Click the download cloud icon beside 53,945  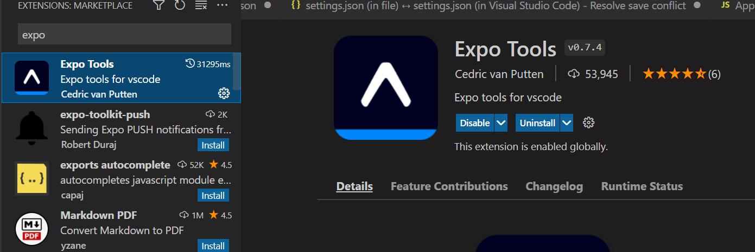point(574,74)
